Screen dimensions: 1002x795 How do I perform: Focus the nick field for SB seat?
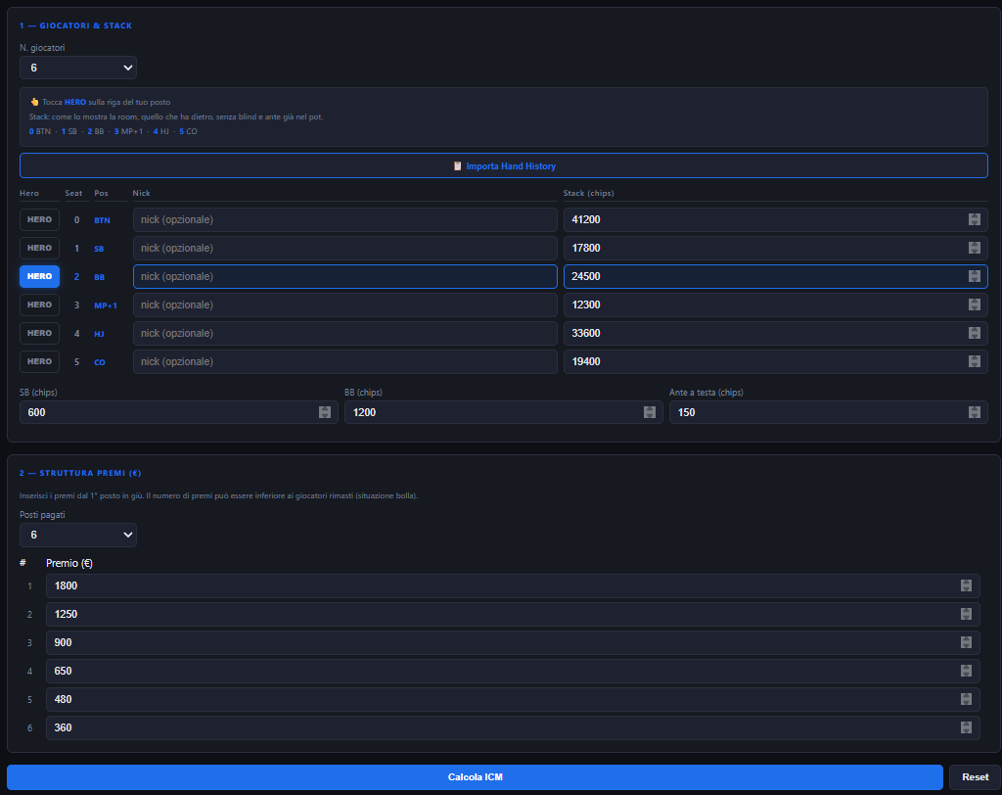[345, 248]
